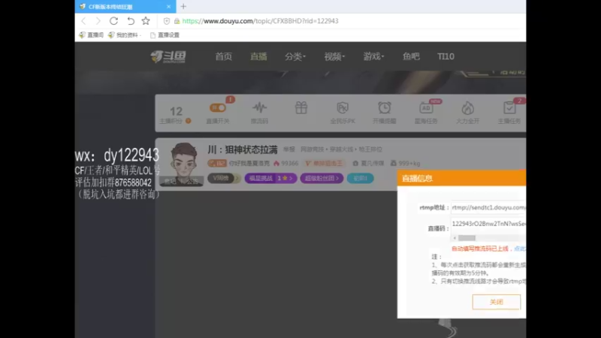Open the 福星挑战 purple button
The image size is (601, 338).
point(270,178)
